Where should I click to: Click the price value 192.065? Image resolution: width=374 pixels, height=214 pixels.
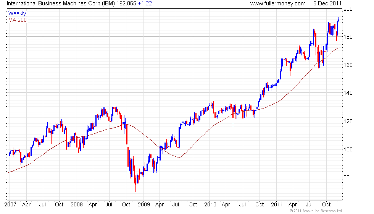click(x=126, y=3)
